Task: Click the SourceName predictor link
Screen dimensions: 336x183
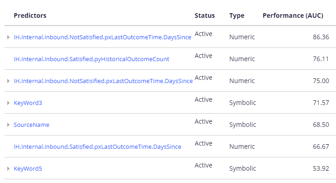Action: pyautogui.click(x=31, y=125)
